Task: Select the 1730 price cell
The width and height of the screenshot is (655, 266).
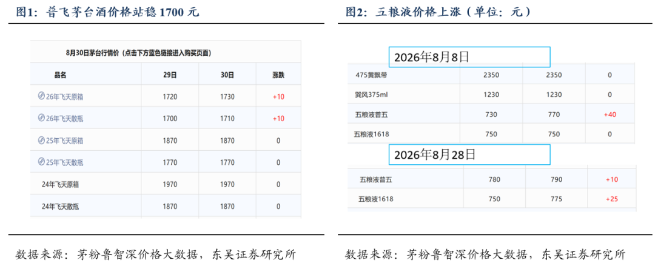Action: [x=227, y=97]
